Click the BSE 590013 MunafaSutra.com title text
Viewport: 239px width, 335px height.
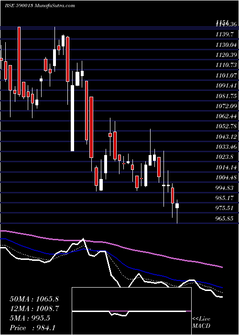pos(40,6)
